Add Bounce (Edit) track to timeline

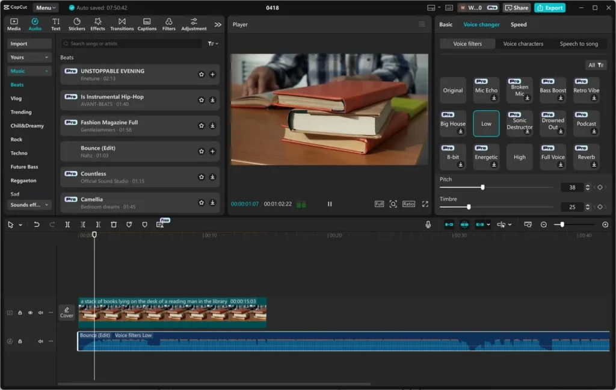[x=212, y=151]
